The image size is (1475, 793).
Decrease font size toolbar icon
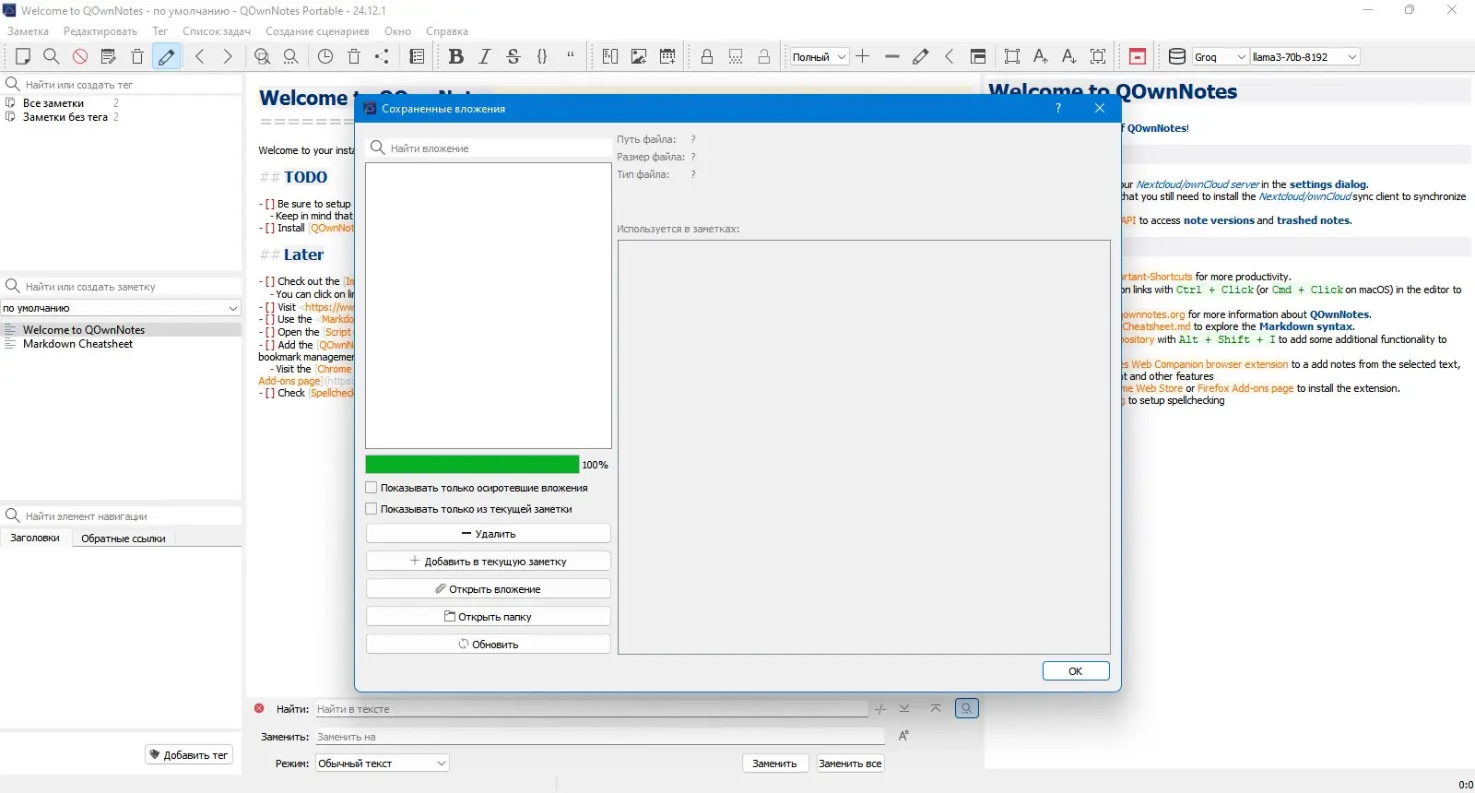pyautogui.click(x=1069, y=56)
